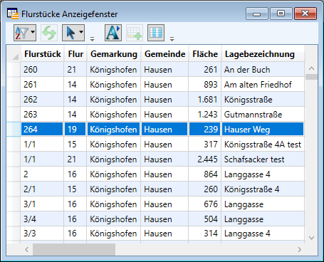Image resolution: width=324 pixels, height=262 pixels.
Task: Click the vertical scrollbar up arrow
Action: (x=311, y=68)
